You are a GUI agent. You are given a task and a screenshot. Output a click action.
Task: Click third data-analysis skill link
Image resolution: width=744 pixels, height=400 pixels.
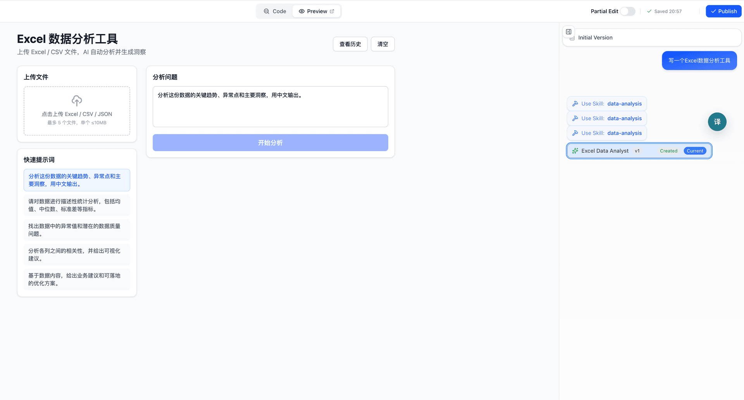click(624, 133)
